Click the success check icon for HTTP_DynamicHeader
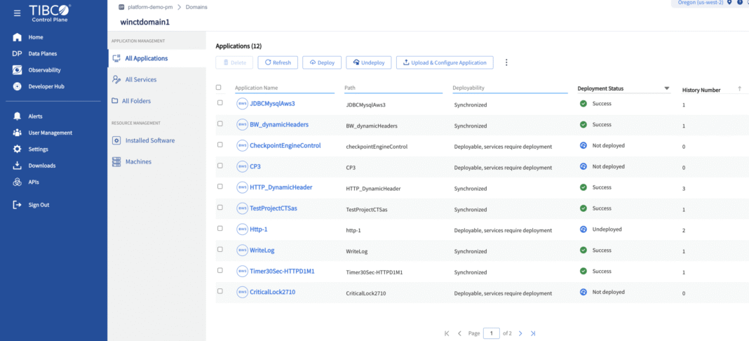The image size is (749, 341). [x=583, y=188]
